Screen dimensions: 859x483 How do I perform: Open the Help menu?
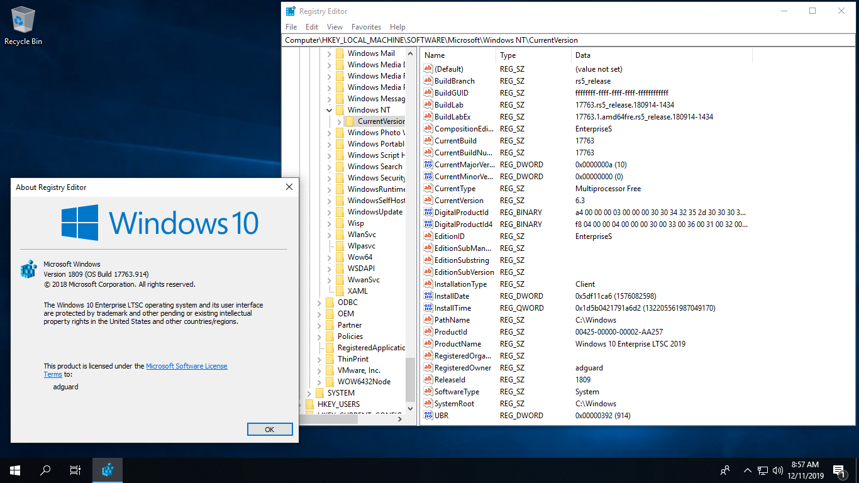(x=397, y=27)
